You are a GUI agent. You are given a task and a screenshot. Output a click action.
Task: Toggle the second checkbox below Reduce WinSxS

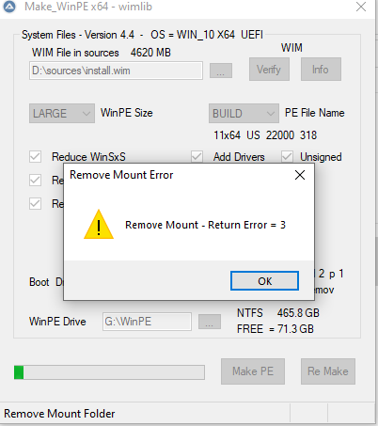pyautogui.click(x=35, y=180)
